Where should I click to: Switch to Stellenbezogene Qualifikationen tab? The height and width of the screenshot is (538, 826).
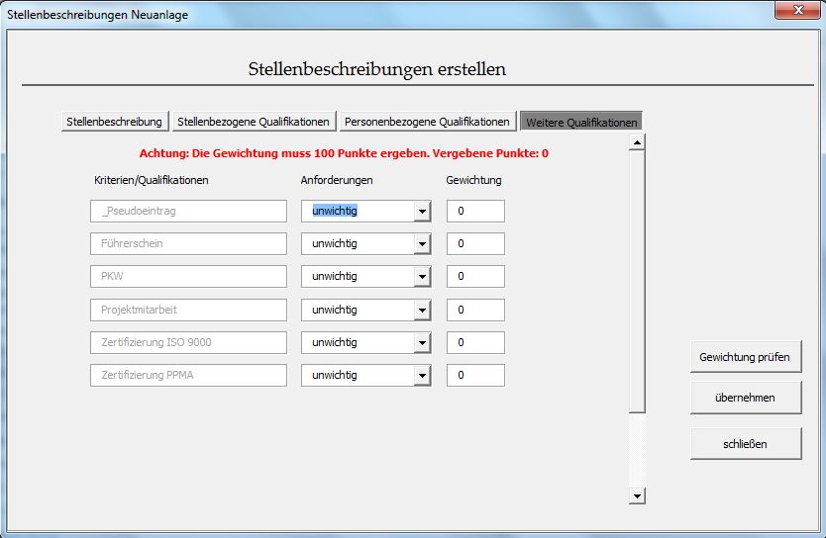(254, 122)
